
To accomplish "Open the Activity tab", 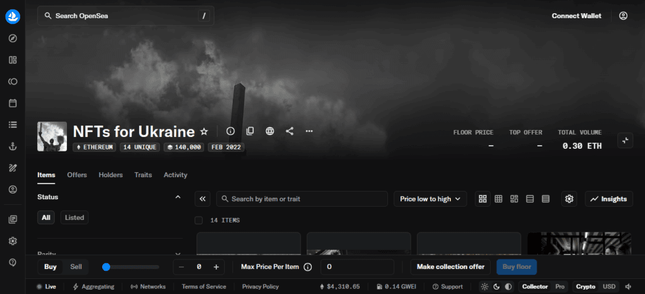I will tap(175, 175).
